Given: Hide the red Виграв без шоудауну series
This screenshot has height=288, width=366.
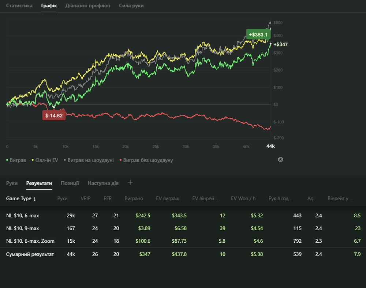Looking at the screenshot, I should click(146, 160).
